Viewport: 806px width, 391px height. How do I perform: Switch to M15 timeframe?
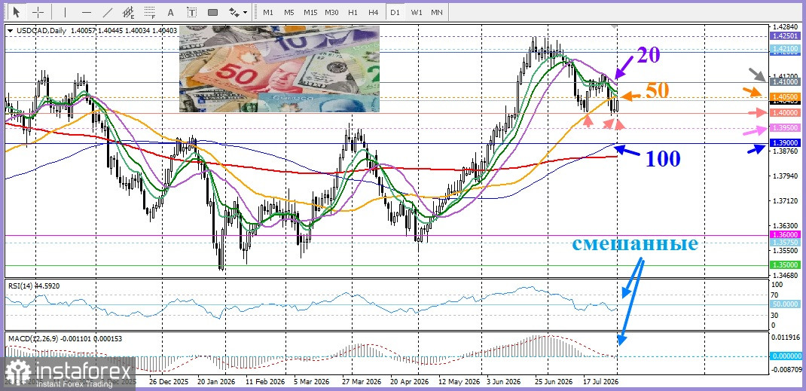point(310,12)
